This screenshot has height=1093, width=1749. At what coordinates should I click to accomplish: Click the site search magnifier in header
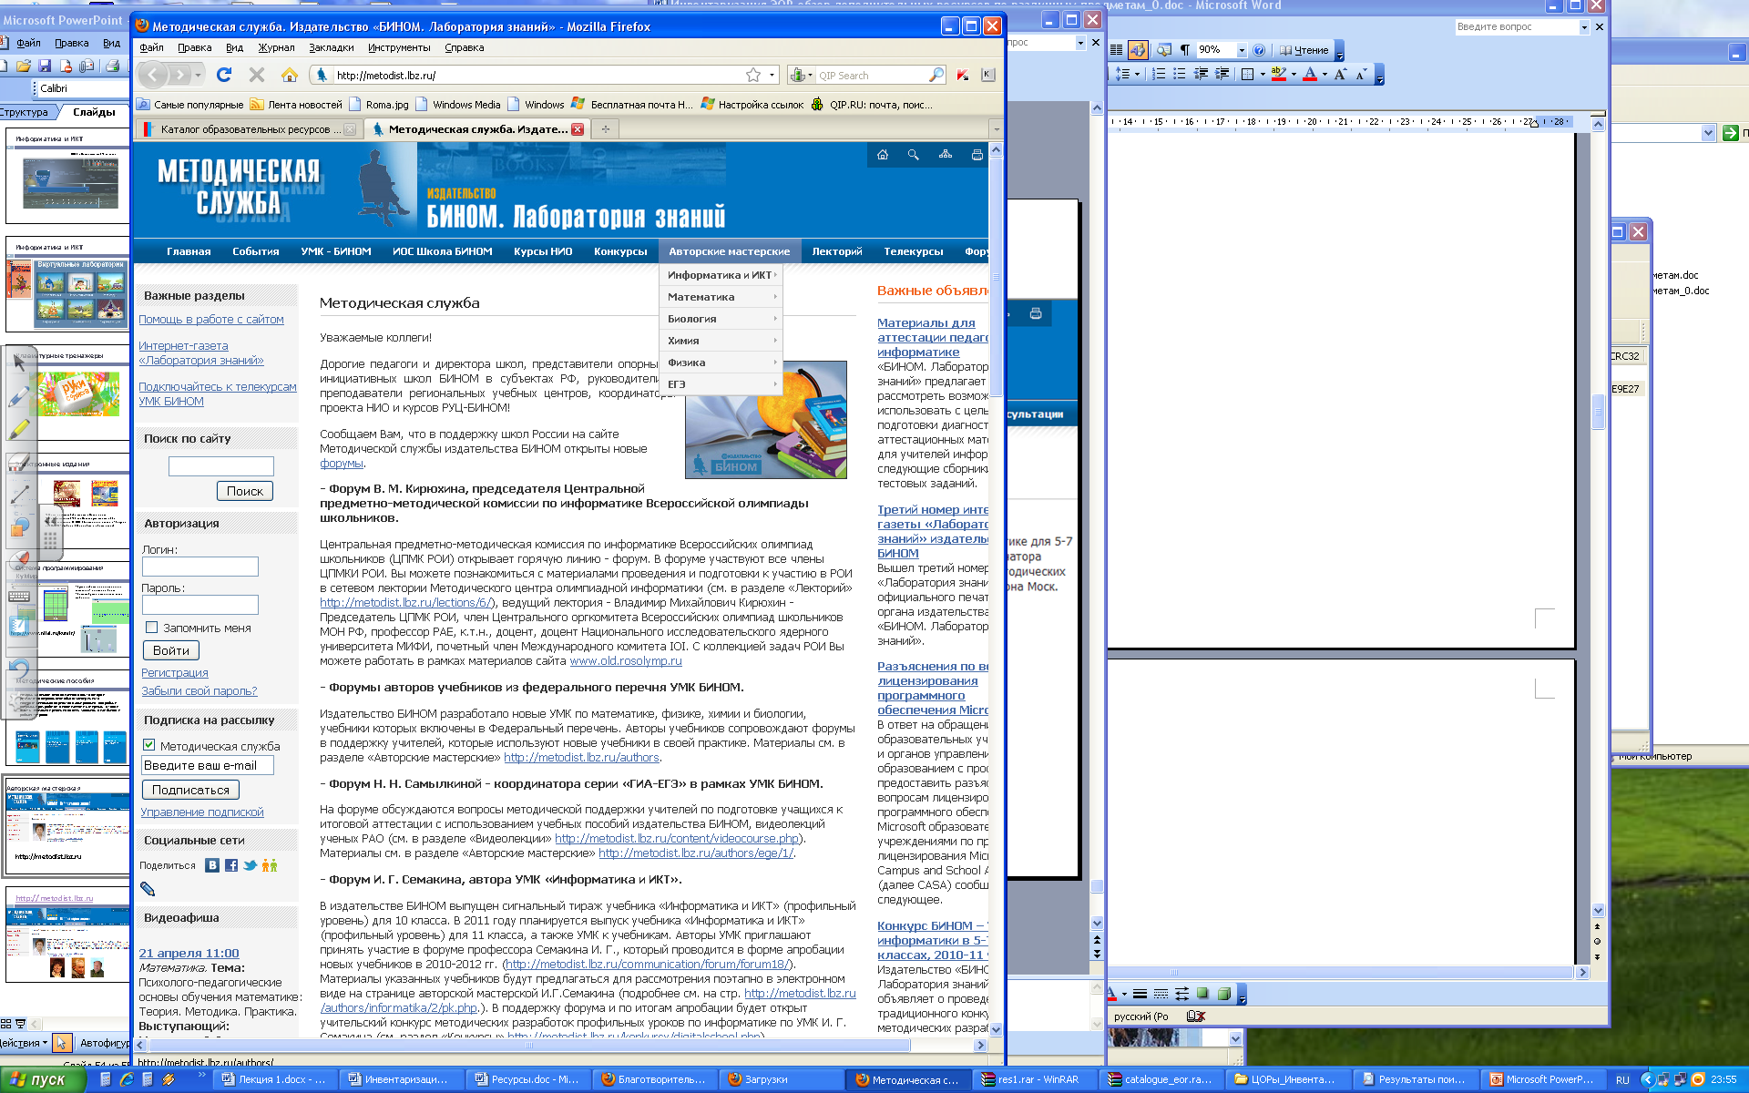pyautogui.click(x=914, y=155)
